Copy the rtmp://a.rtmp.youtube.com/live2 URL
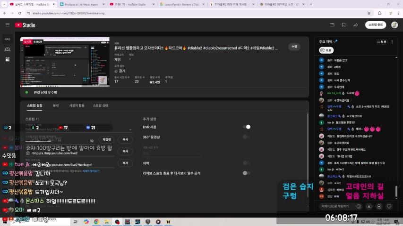403x226 pixels. click(x=125, y=151)
